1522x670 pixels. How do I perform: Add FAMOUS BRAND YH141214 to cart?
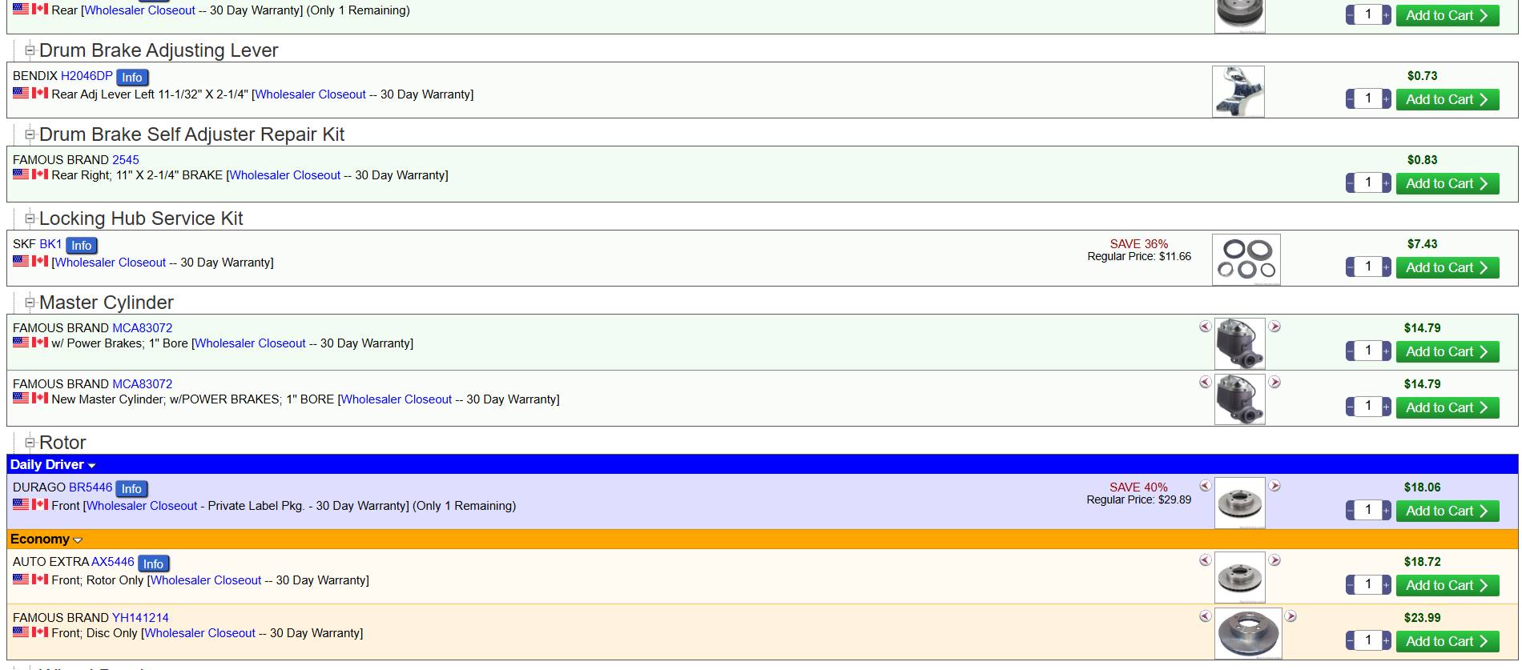point(1448,641)
